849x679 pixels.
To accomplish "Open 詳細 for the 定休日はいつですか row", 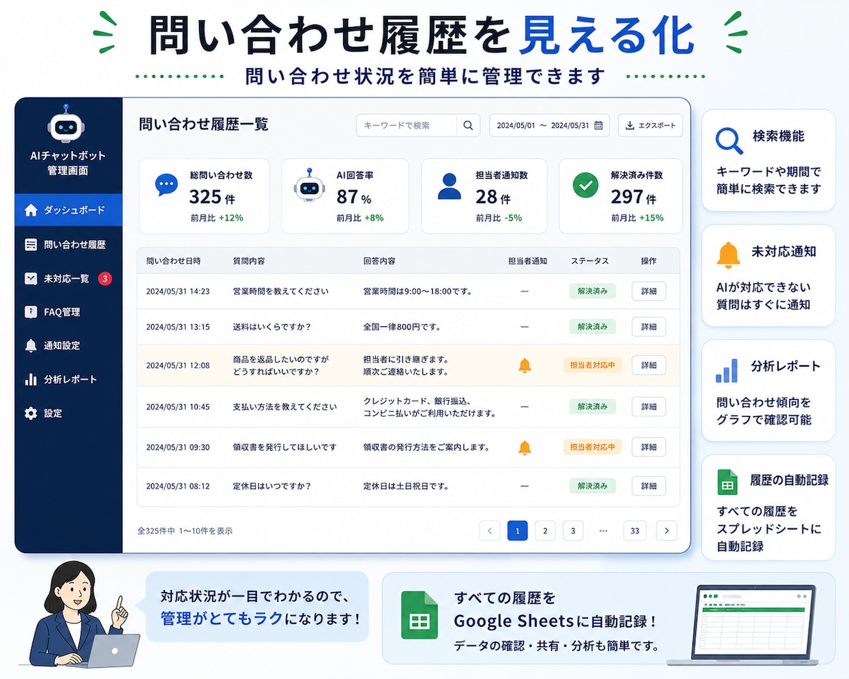I will coord(649,486).
